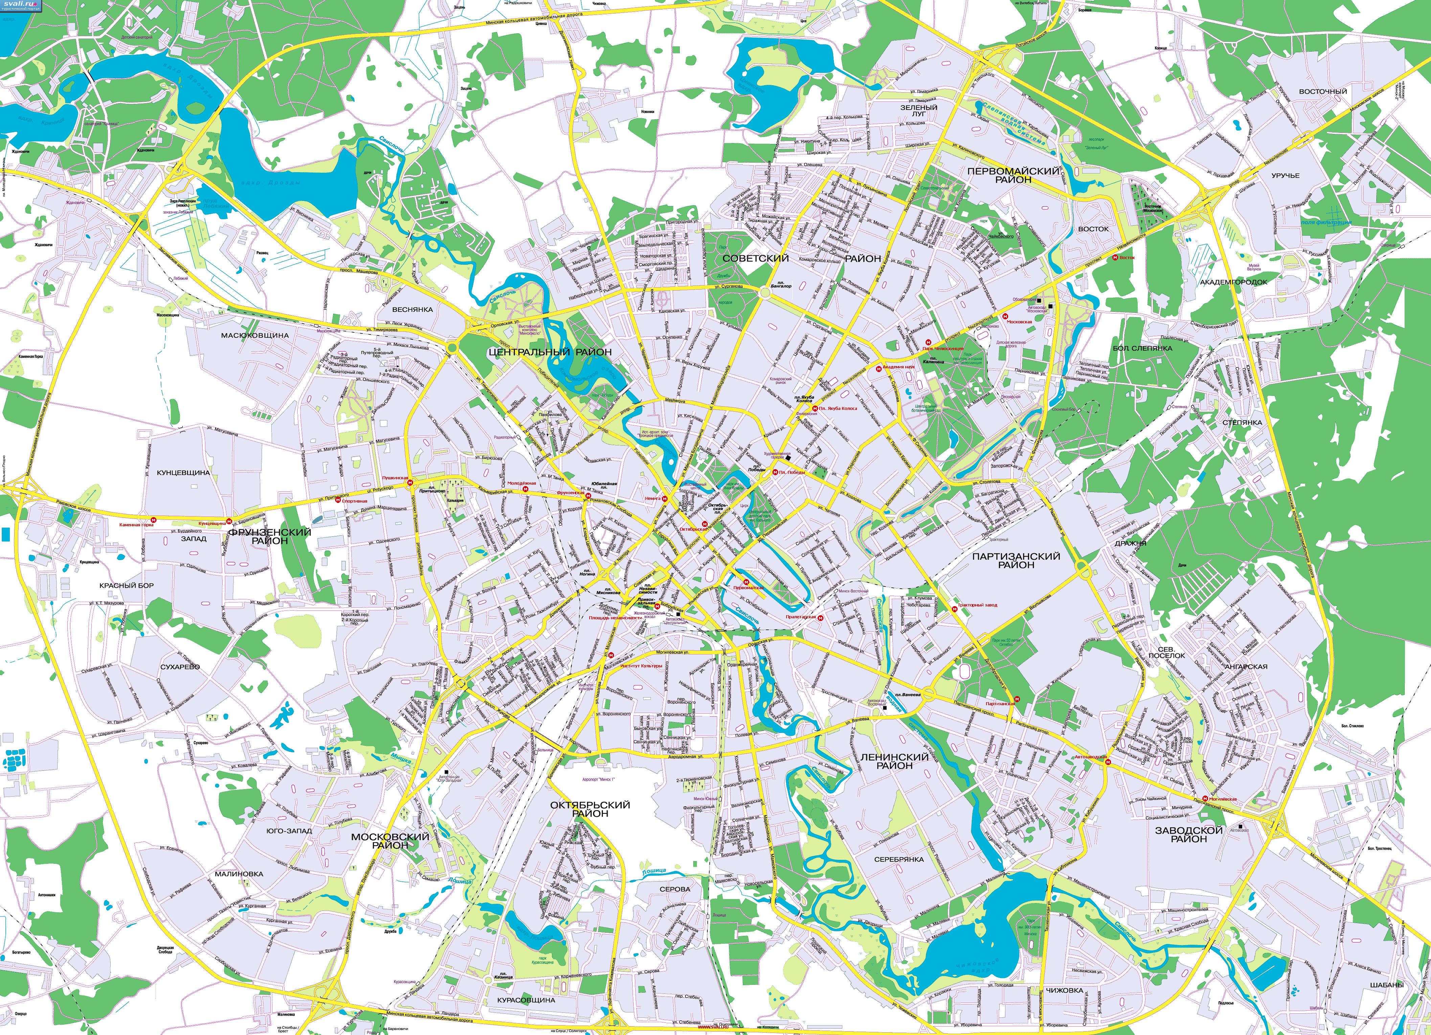Click the Восток metro station icon

(1115, 257)
